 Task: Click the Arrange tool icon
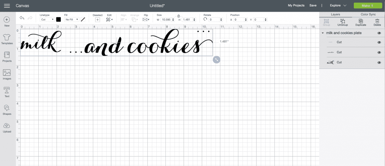(135, 20)
